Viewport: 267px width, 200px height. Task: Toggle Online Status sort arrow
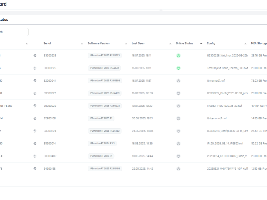pyautogui.click(x=201, y=44)
